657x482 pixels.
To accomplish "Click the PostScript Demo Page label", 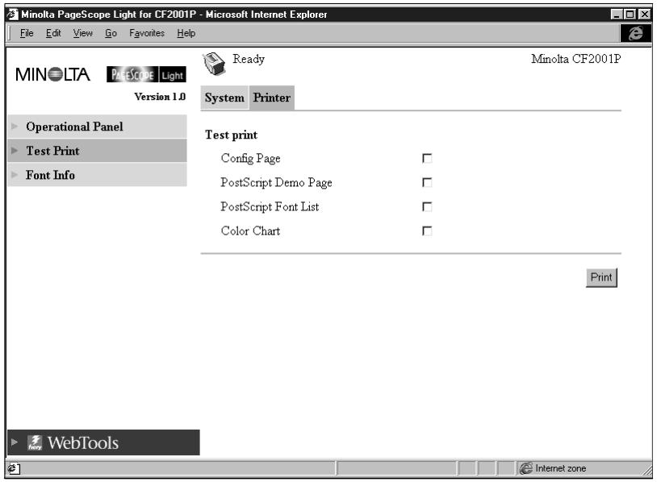I will 277,183.
